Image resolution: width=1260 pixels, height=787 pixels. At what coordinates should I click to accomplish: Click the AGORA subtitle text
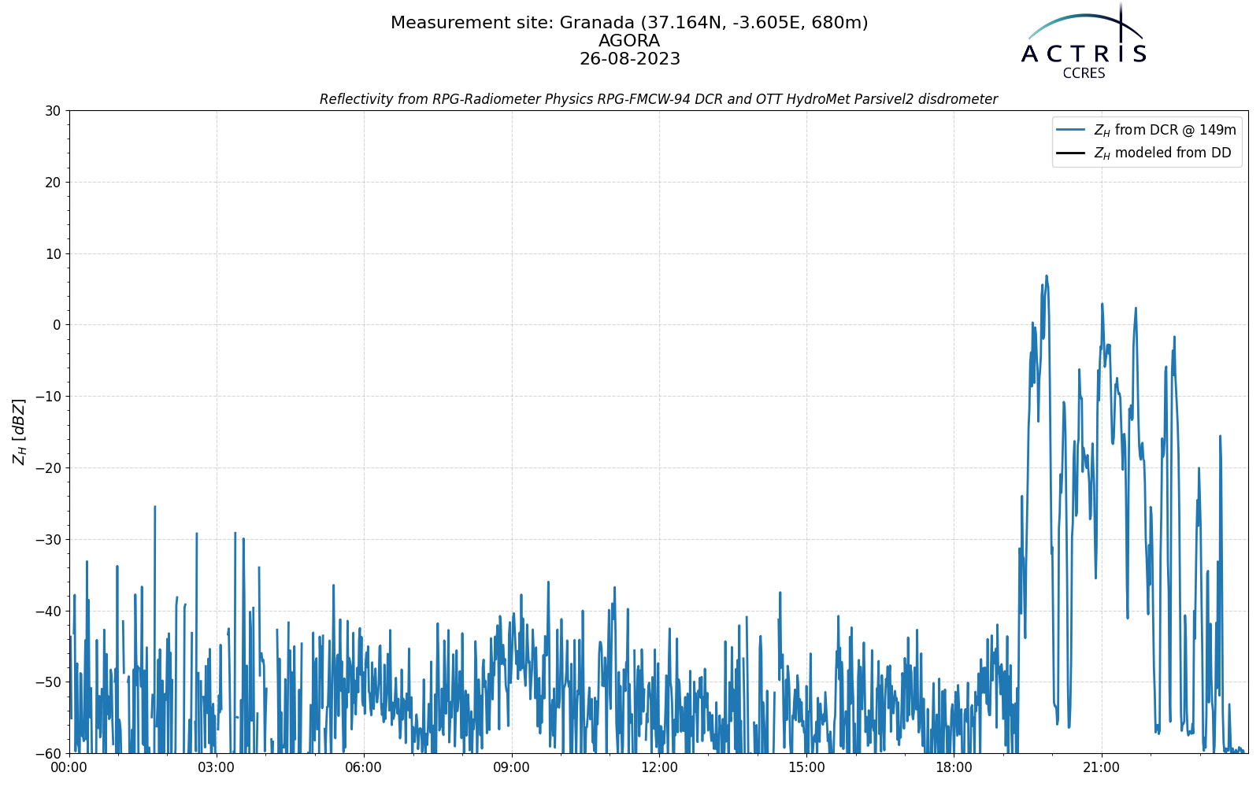pos(629,41)
